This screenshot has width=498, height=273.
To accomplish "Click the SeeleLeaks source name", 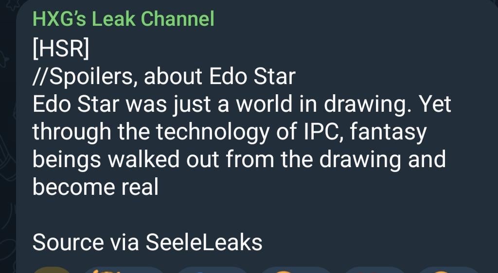I will (x=204, y=242).
